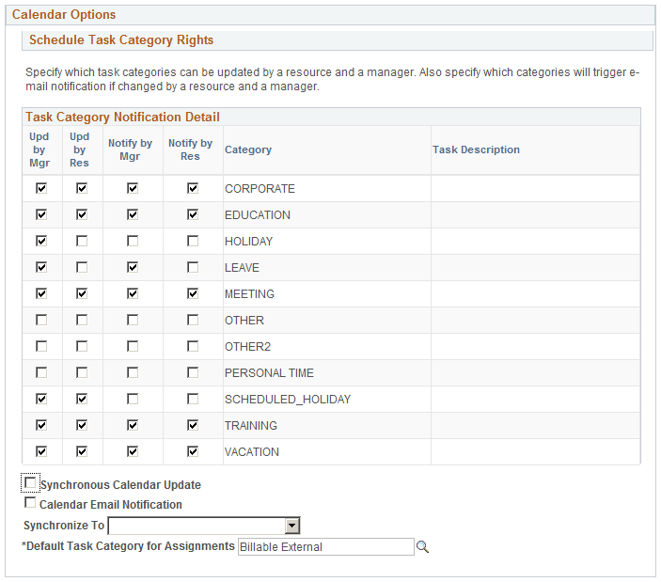This screenshot has height=582, width=661.
Task: Uncheck Upd by Mgr for HOLIDAY
Action: tap(41, 241)
